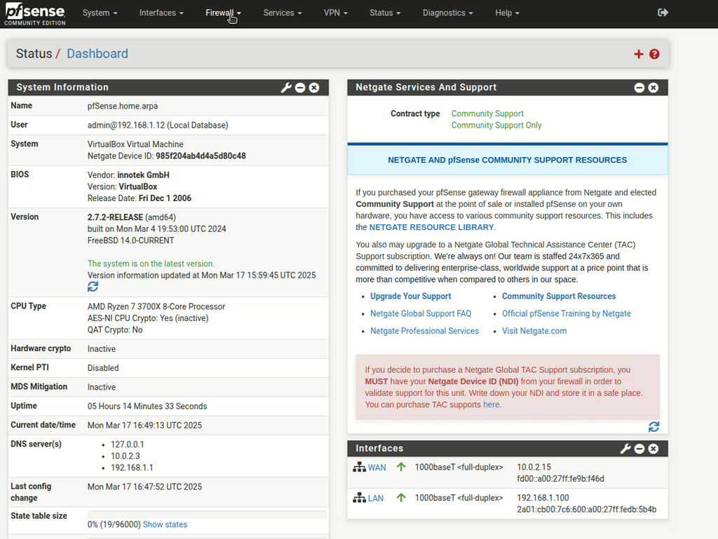The width and height of the screenshot is (718, 539).
Task: Click wrench icon on Interfaces panel
Action: [625, 449]
